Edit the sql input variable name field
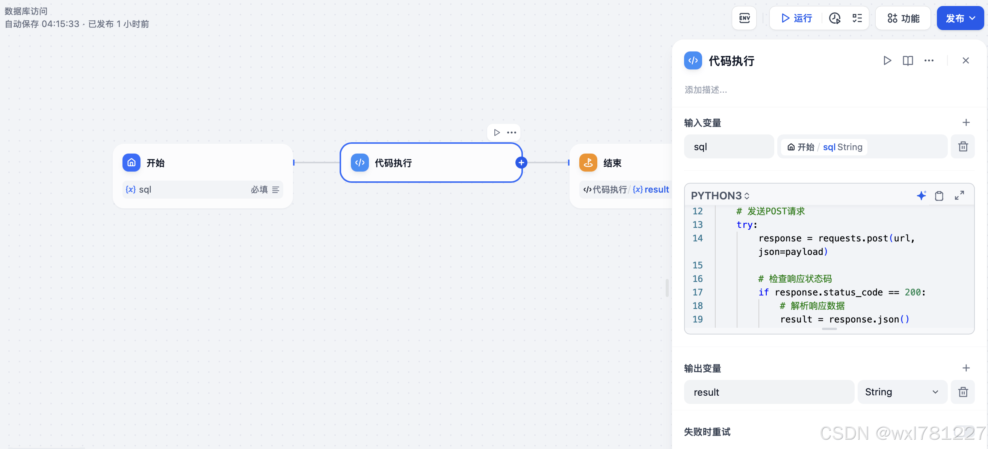This screenshot has height=449, width=988. click(729, 147)
